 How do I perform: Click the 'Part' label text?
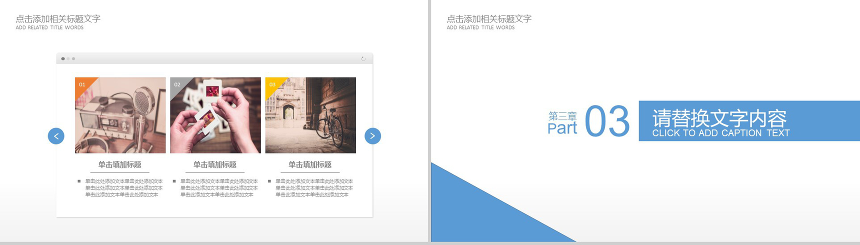coord(562,128)
